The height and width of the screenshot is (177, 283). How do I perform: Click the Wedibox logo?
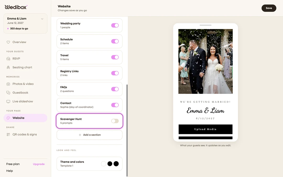click(16, 7)
